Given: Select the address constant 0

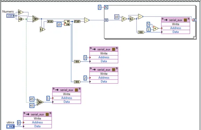Looking at the screenshot, I should (19, 123).
